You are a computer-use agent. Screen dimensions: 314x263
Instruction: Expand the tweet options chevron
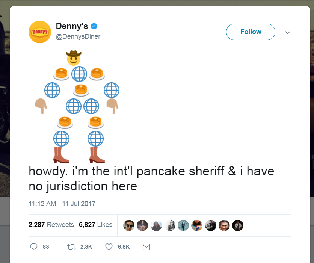point(288,33)
